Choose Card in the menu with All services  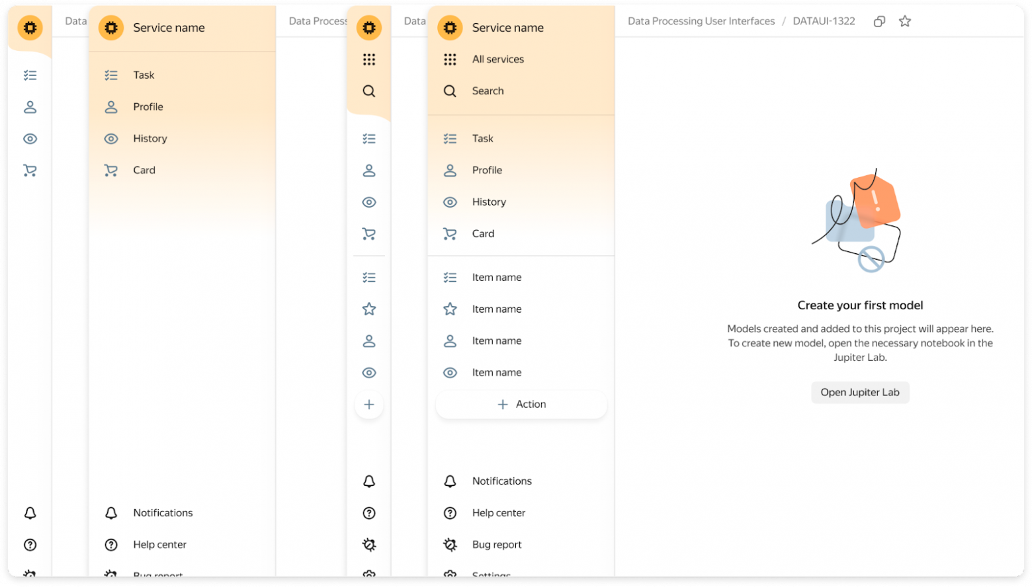tap(521, 234)
